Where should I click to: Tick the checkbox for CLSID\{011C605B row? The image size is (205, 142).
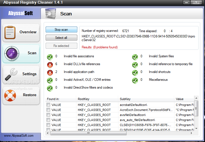48,125
